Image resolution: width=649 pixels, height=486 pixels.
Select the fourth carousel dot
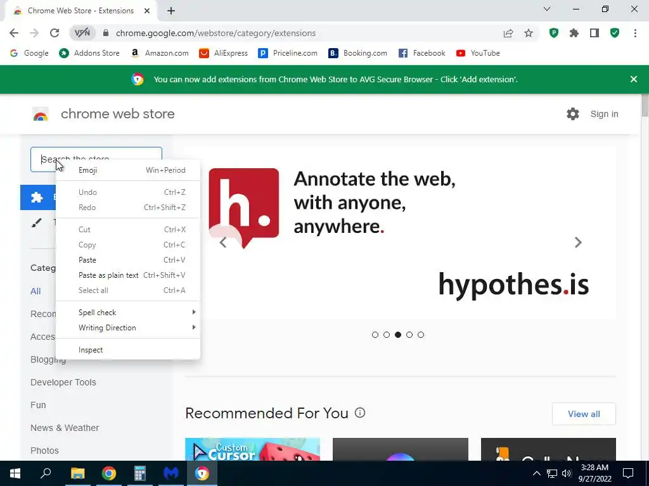coord(409,335)
